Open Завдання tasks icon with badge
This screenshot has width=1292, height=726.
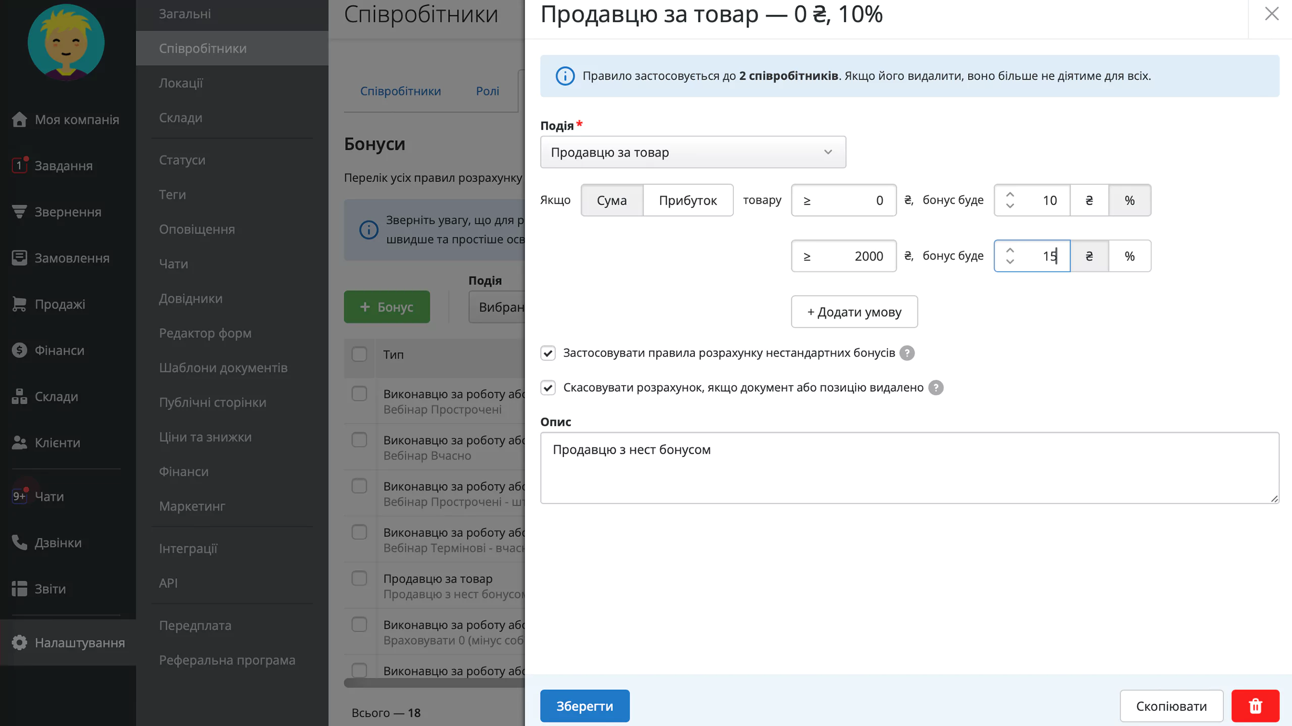point(19,165)
